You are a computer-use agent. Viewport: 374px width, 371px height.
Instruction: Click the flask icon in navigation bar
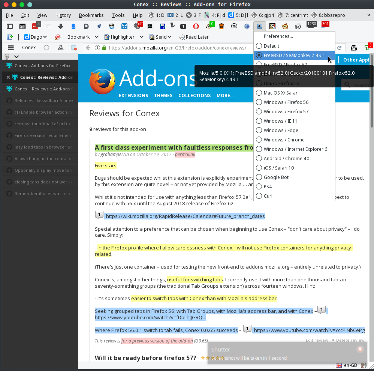tap(61, 48)
